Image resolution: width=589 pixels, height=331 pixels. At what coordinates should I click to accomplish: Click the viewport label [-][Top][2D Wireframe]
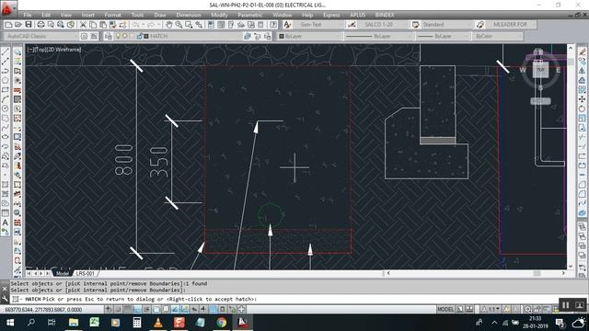point(54,49)
